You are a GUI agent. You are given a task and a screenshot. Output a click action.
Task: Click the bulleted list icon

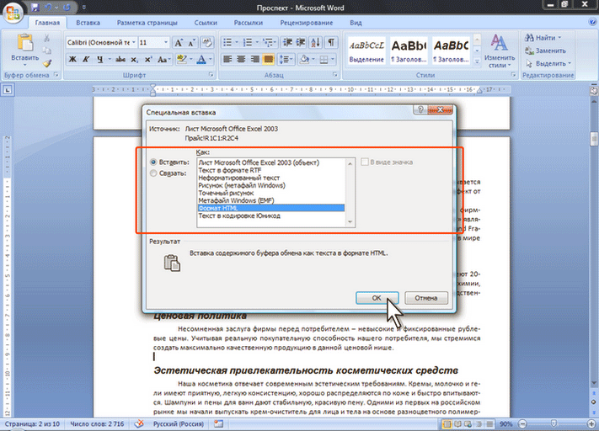click(x=227, y=42)
